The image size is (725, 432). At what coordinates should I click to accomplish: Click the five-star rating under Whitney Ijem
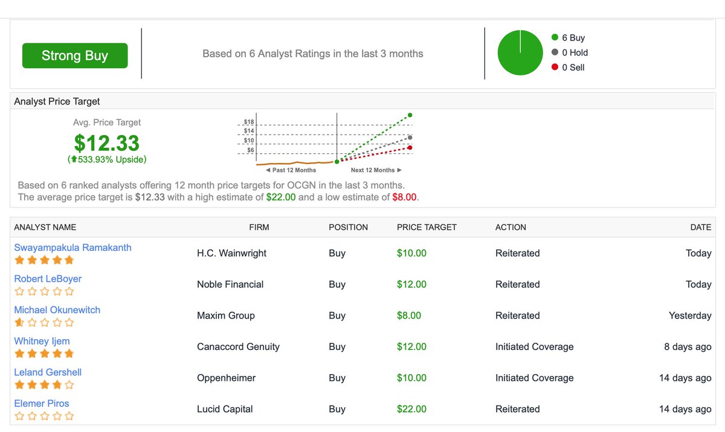[x=44, y=354]
